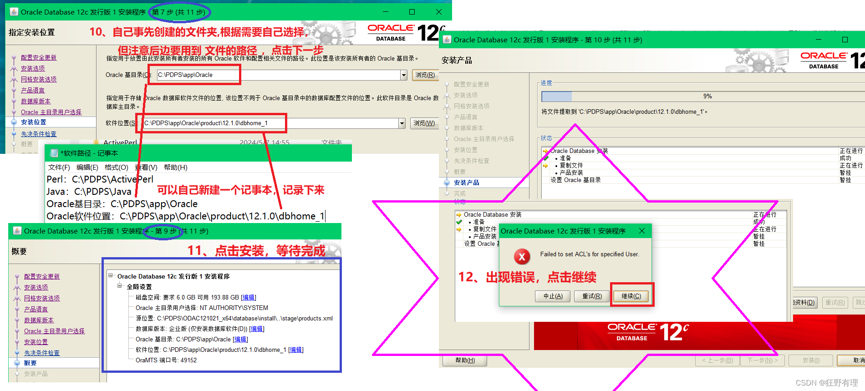The width and height of the screenshot is (865, 391).
Task: Click Oracle 主目录用户选择 link in step 9 sidebar
Action: (x=54, y=331)
